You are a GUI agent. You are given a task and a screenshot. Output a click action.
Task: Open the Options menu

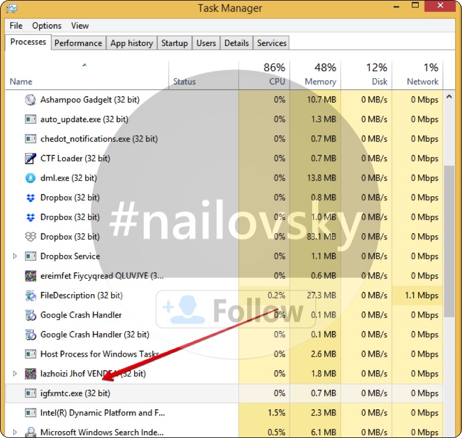47,26
